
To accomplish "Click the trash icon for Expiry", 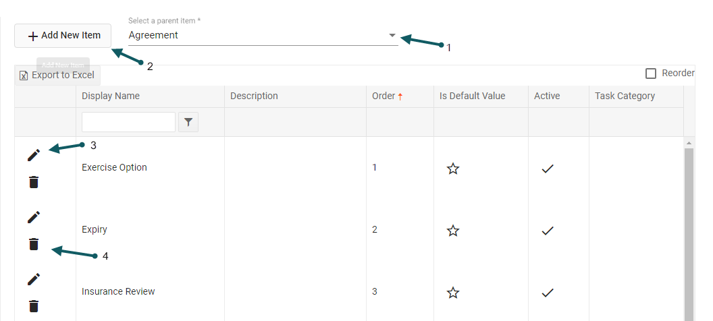I will coord(34,244).
